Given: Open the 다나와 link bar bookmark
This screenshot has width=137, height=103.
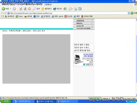Looking at the screenshot, I should (68, 16).
